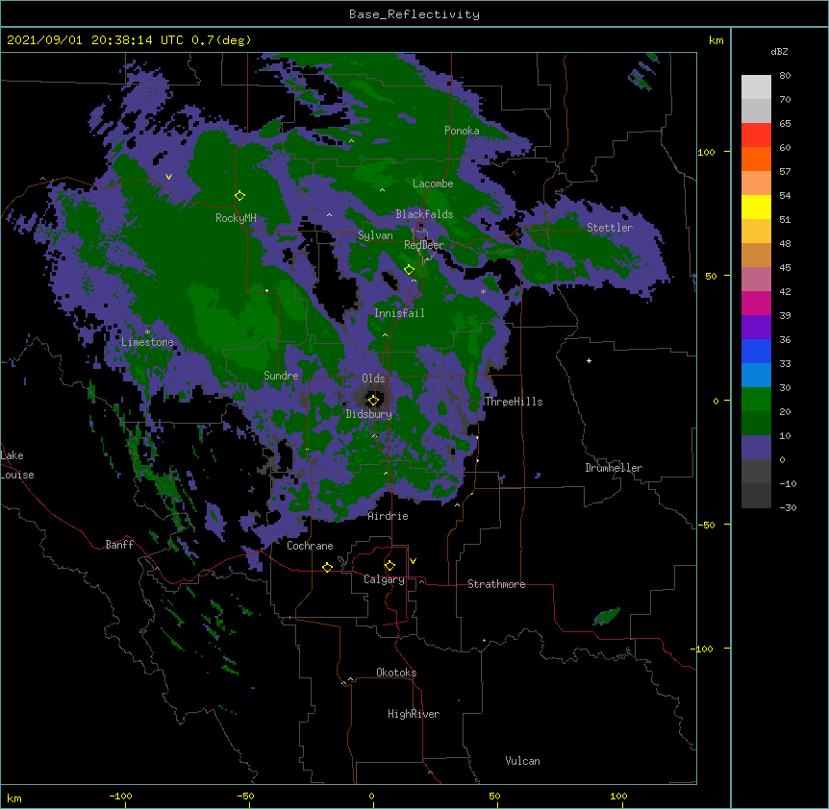
Task: Click the yellow 54 dBZ legend swatch
Action: point(756,207)
